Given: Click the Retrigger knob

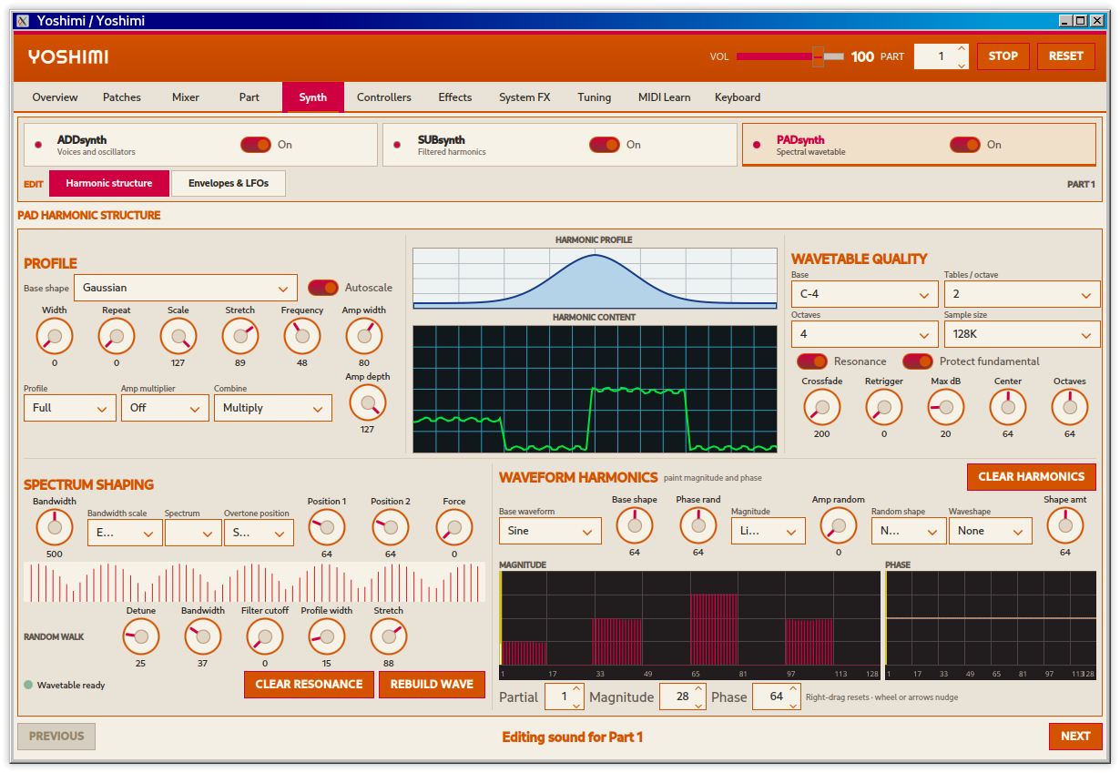Looking at the screenshot, I should [884, 407].
